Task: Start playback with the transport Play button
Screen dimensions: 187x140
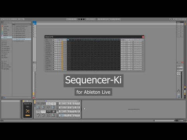Action: pos(79,19)
